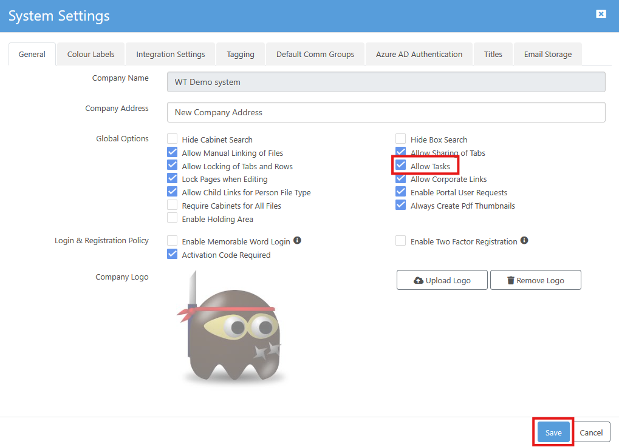The height and width of the screenshot is (447, 619).
Task: Enable Hide Cabinet Search checkbox
Action: [x=172, y=139]
